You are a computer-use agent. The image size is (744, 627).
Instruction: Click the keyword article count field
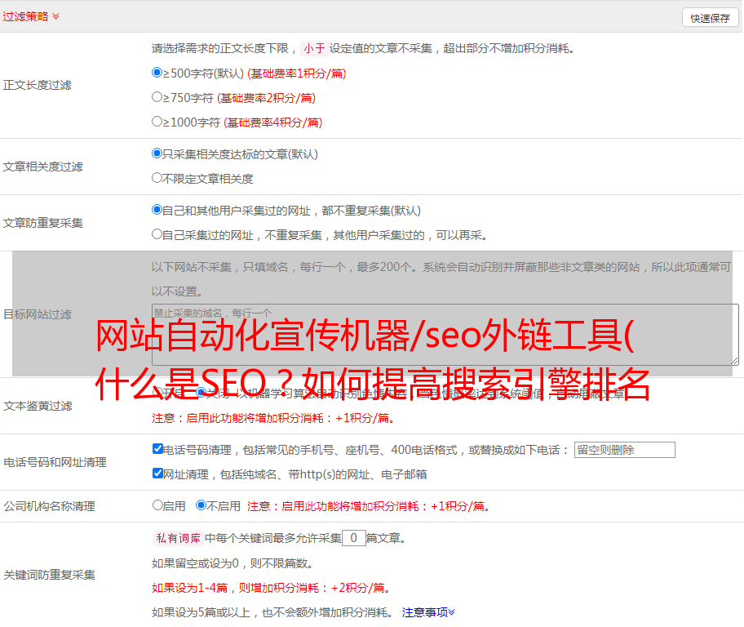point(353,538)
